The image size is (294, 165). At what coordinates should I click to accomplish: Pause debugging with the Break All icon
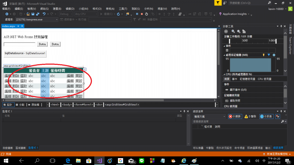(x=137, y=14)
